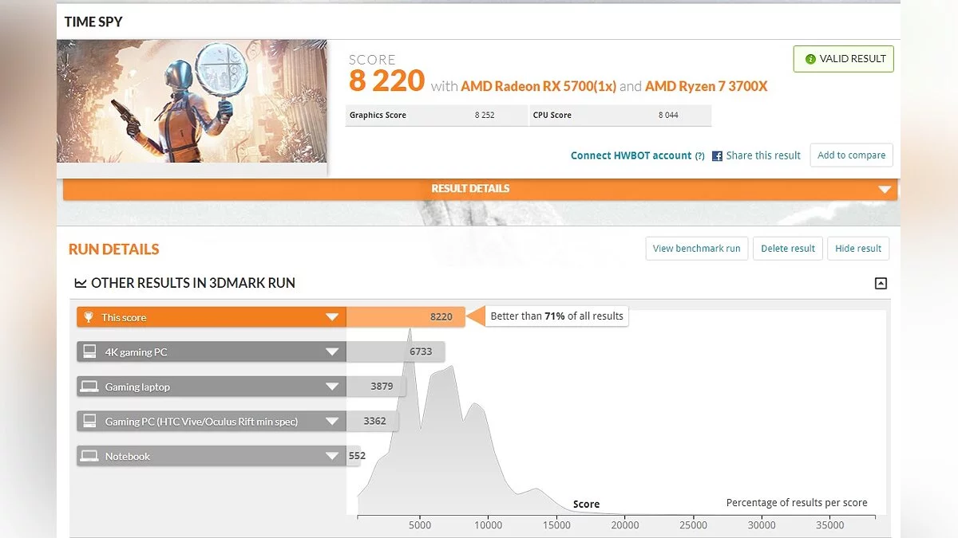Click the Notebook laptop icon
958x538 pixels.
point(89,456)
